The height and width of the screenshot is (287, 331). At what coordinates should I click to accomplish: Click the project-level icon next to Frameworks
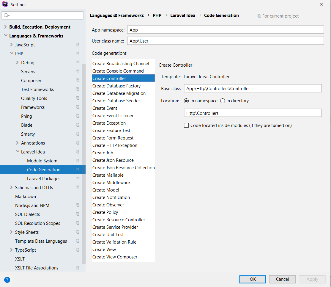pyautogui.click(x=78, y=107)
